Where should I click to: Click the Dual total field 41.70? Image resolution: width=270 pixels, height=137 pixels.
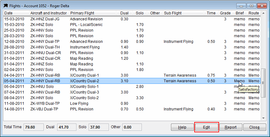67,127
